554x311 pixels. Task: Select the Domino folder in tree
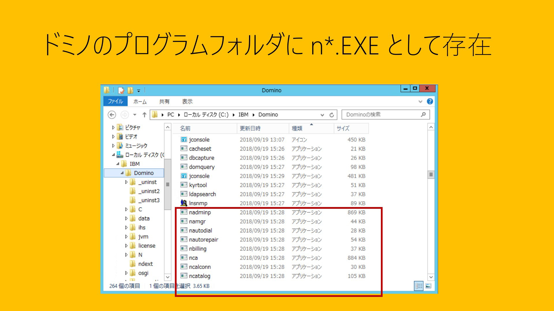[144, 173]
